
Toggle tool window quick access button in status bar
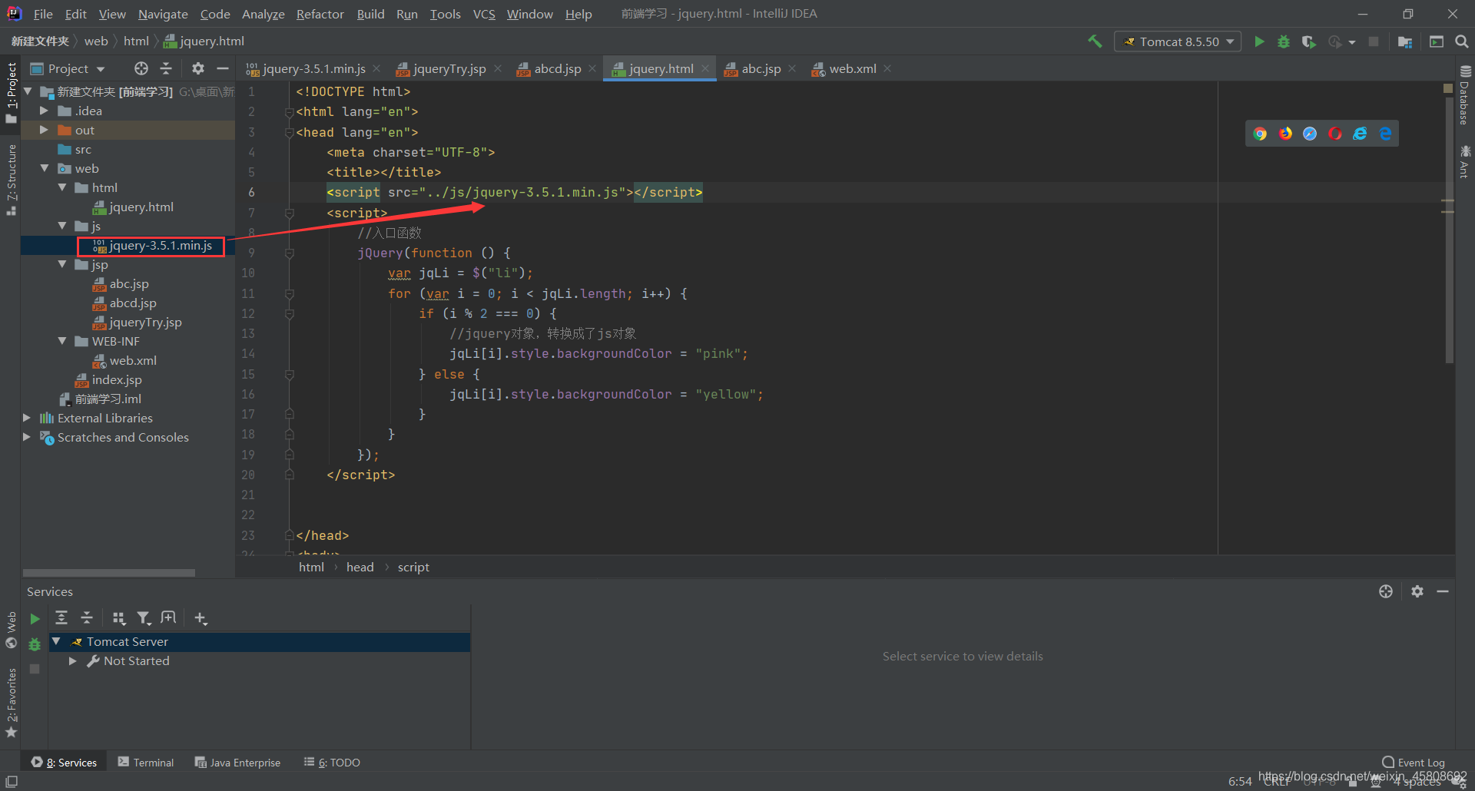[x=12, y=782]
